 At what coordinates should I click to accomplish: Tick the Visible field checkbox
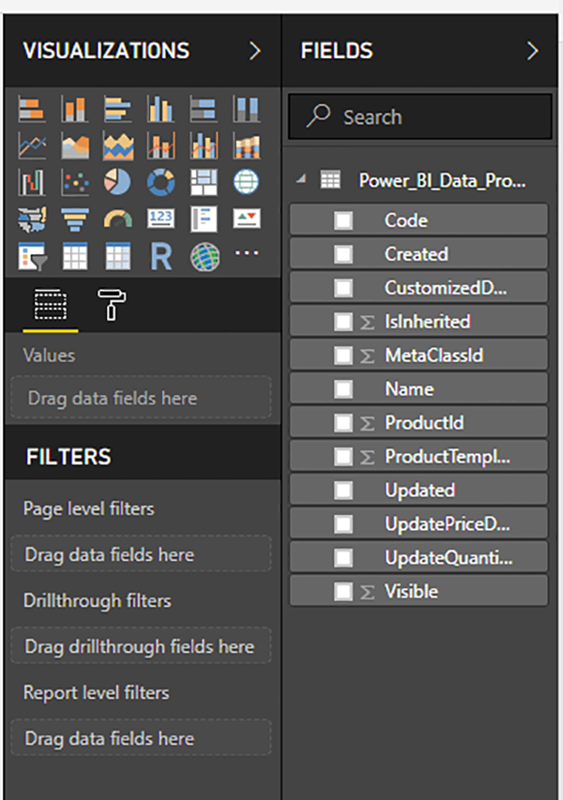tap(343, 592)
